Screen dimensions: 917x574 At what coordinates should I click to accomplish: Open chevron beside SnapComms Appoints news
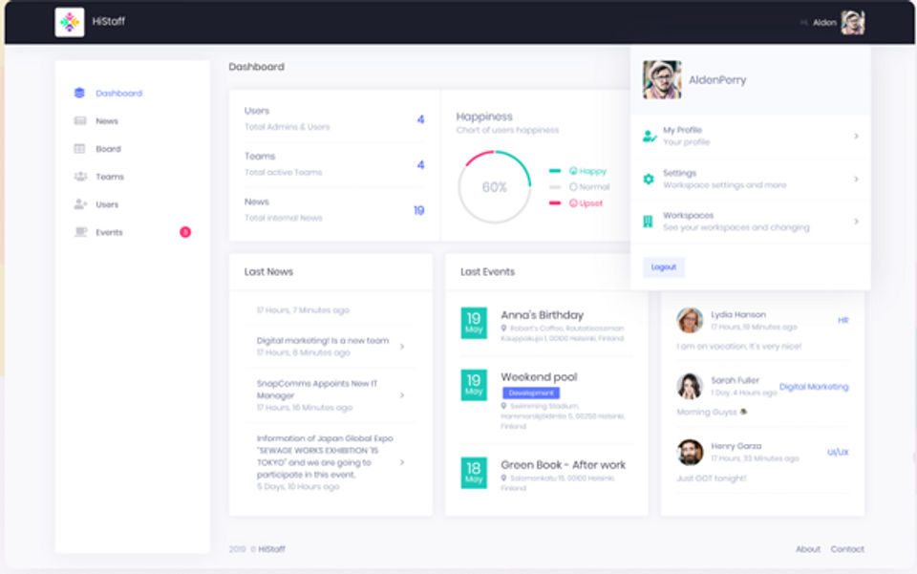point(402,395)
